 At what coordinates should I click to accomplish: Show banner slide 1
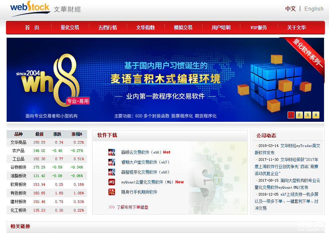click(x=291, y=115)
